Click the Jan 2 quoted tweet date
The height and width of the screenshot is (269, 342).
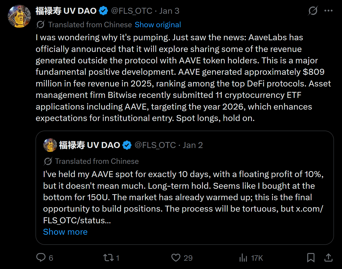[193, 145]
